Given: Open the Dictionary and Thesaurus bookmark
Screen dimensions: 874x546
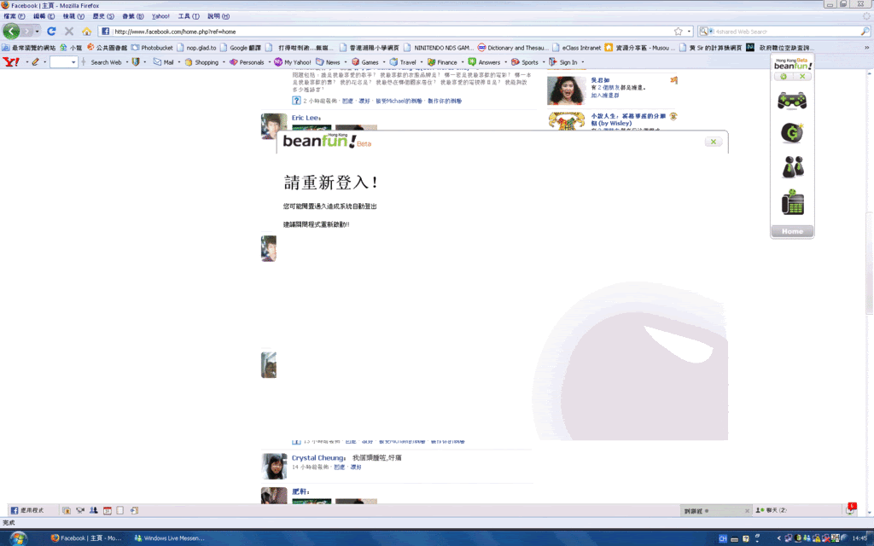Looking at the screenshot, I should point(513,48).
